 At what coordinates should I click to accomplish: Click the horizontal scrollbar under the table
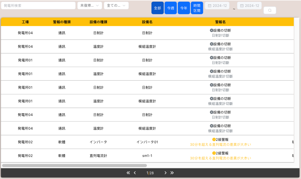tap(75, 165)
